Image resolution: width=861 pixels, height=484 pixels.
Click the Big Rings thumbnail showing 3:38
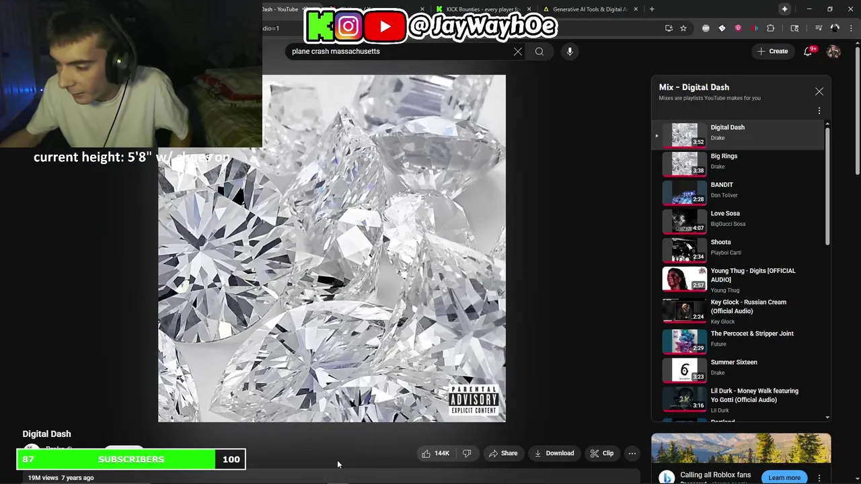684,163
